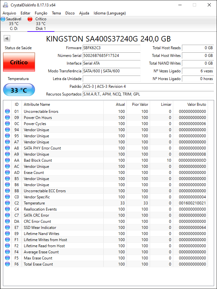Click status icon for Reallocation Events row
217x289 pixels.
pyautogui.click(x=7, y=209)
